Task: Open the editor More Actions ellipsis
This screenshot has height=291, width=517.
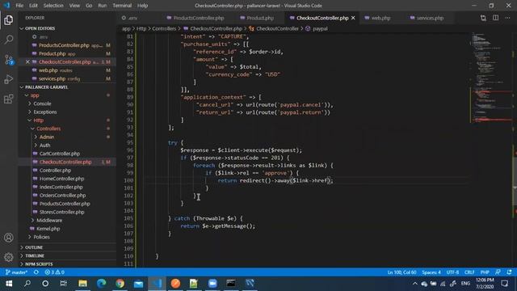Action: pos(507,18)
